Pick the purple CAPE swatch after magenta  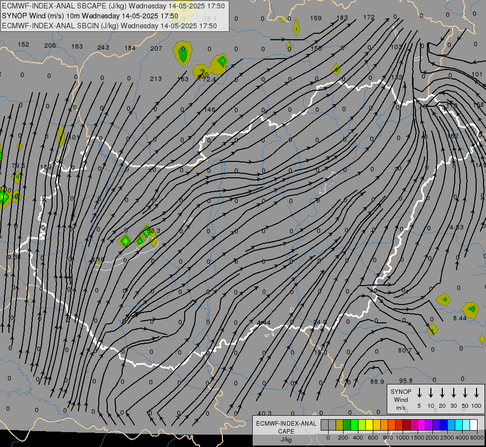pos(428,425)
